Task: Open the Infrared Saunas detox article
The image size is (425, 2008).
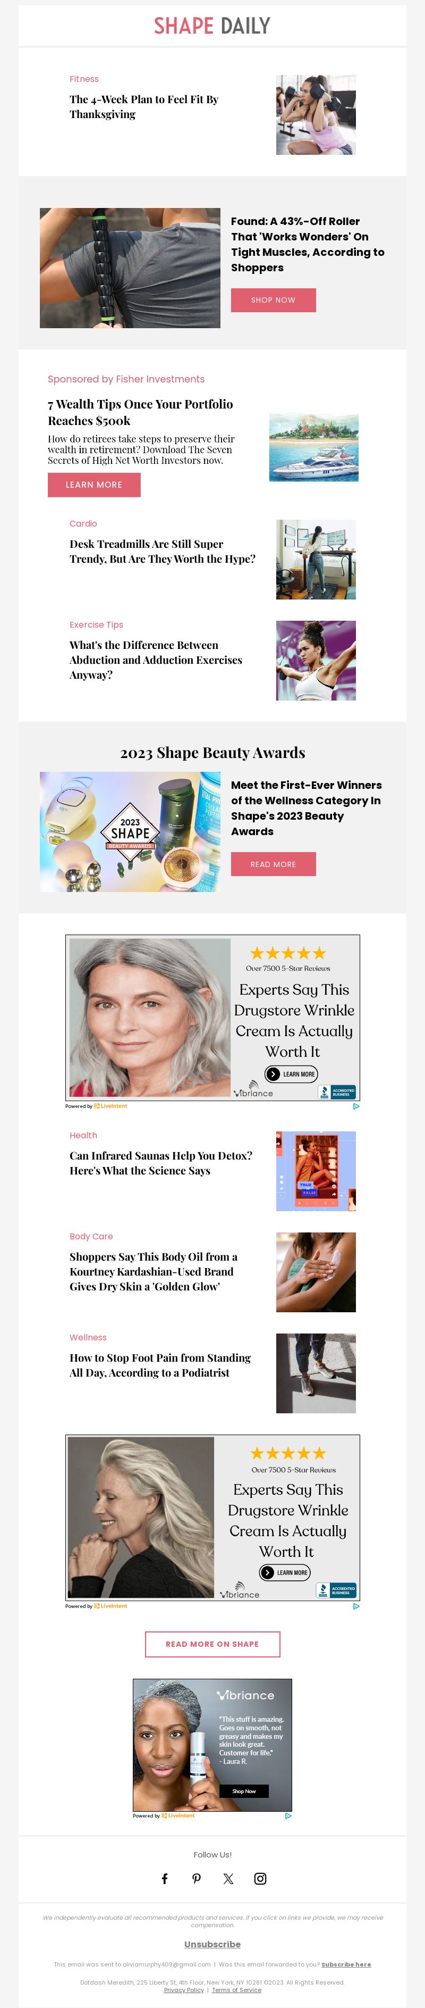Action: click(x=160, y=1163)
